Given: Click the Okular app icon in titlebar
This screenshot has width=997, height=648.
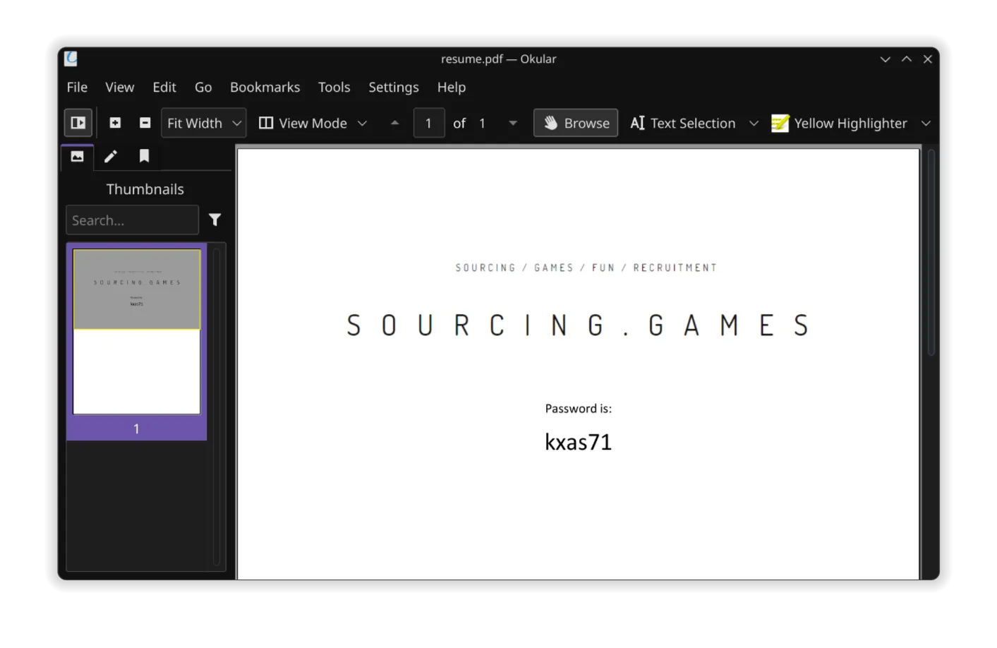Looking at the screenshot, I should [x=71, y=59].
